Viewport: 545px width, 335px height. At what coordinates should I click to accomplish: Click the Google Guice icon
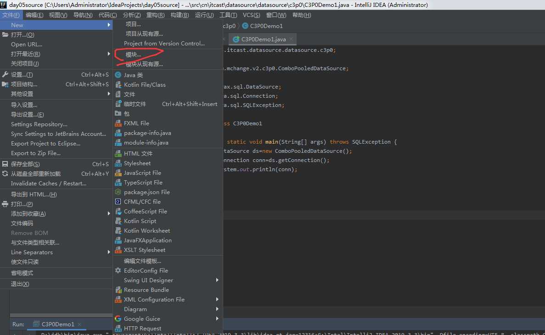click(x=118, y=318)
